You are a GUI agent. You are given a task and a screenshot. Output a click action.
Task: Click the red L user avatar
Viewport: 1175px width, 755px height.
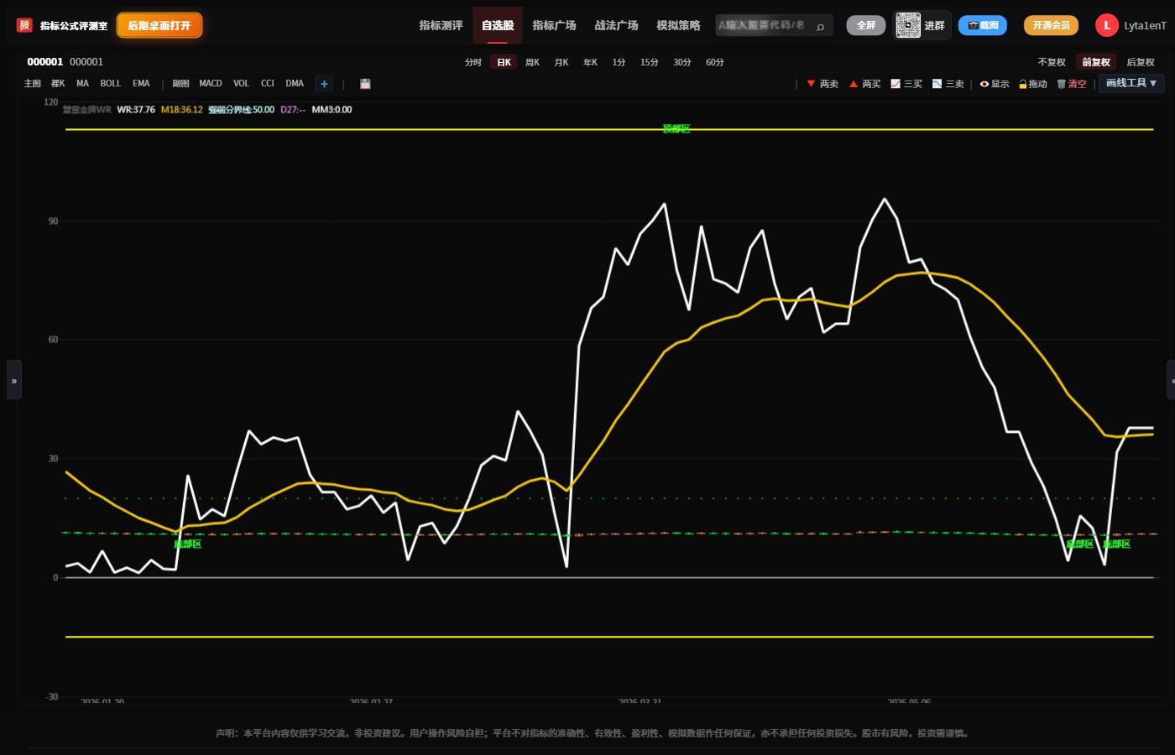[x=1107, y=25]
